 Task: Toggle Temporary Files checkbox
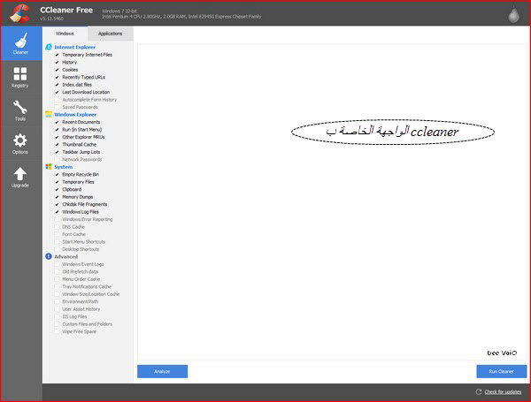pyautogui.click(x=57, y=182)
